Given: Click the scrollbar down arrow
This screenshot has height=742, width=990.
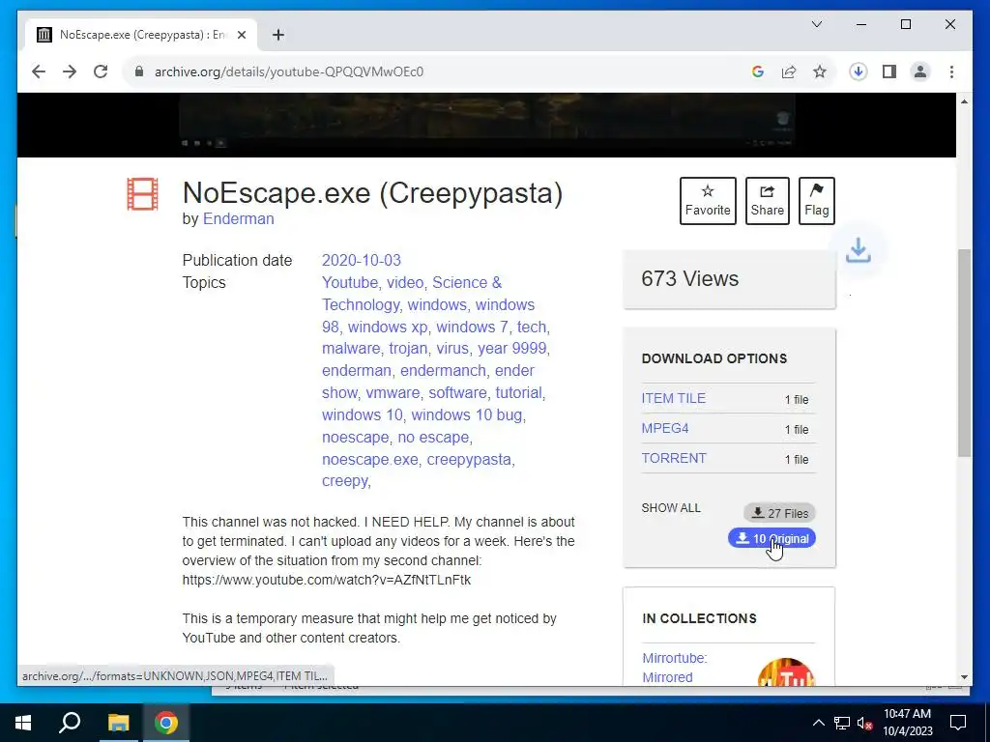Looking at the screenshot, I should [x=964, y=676].
